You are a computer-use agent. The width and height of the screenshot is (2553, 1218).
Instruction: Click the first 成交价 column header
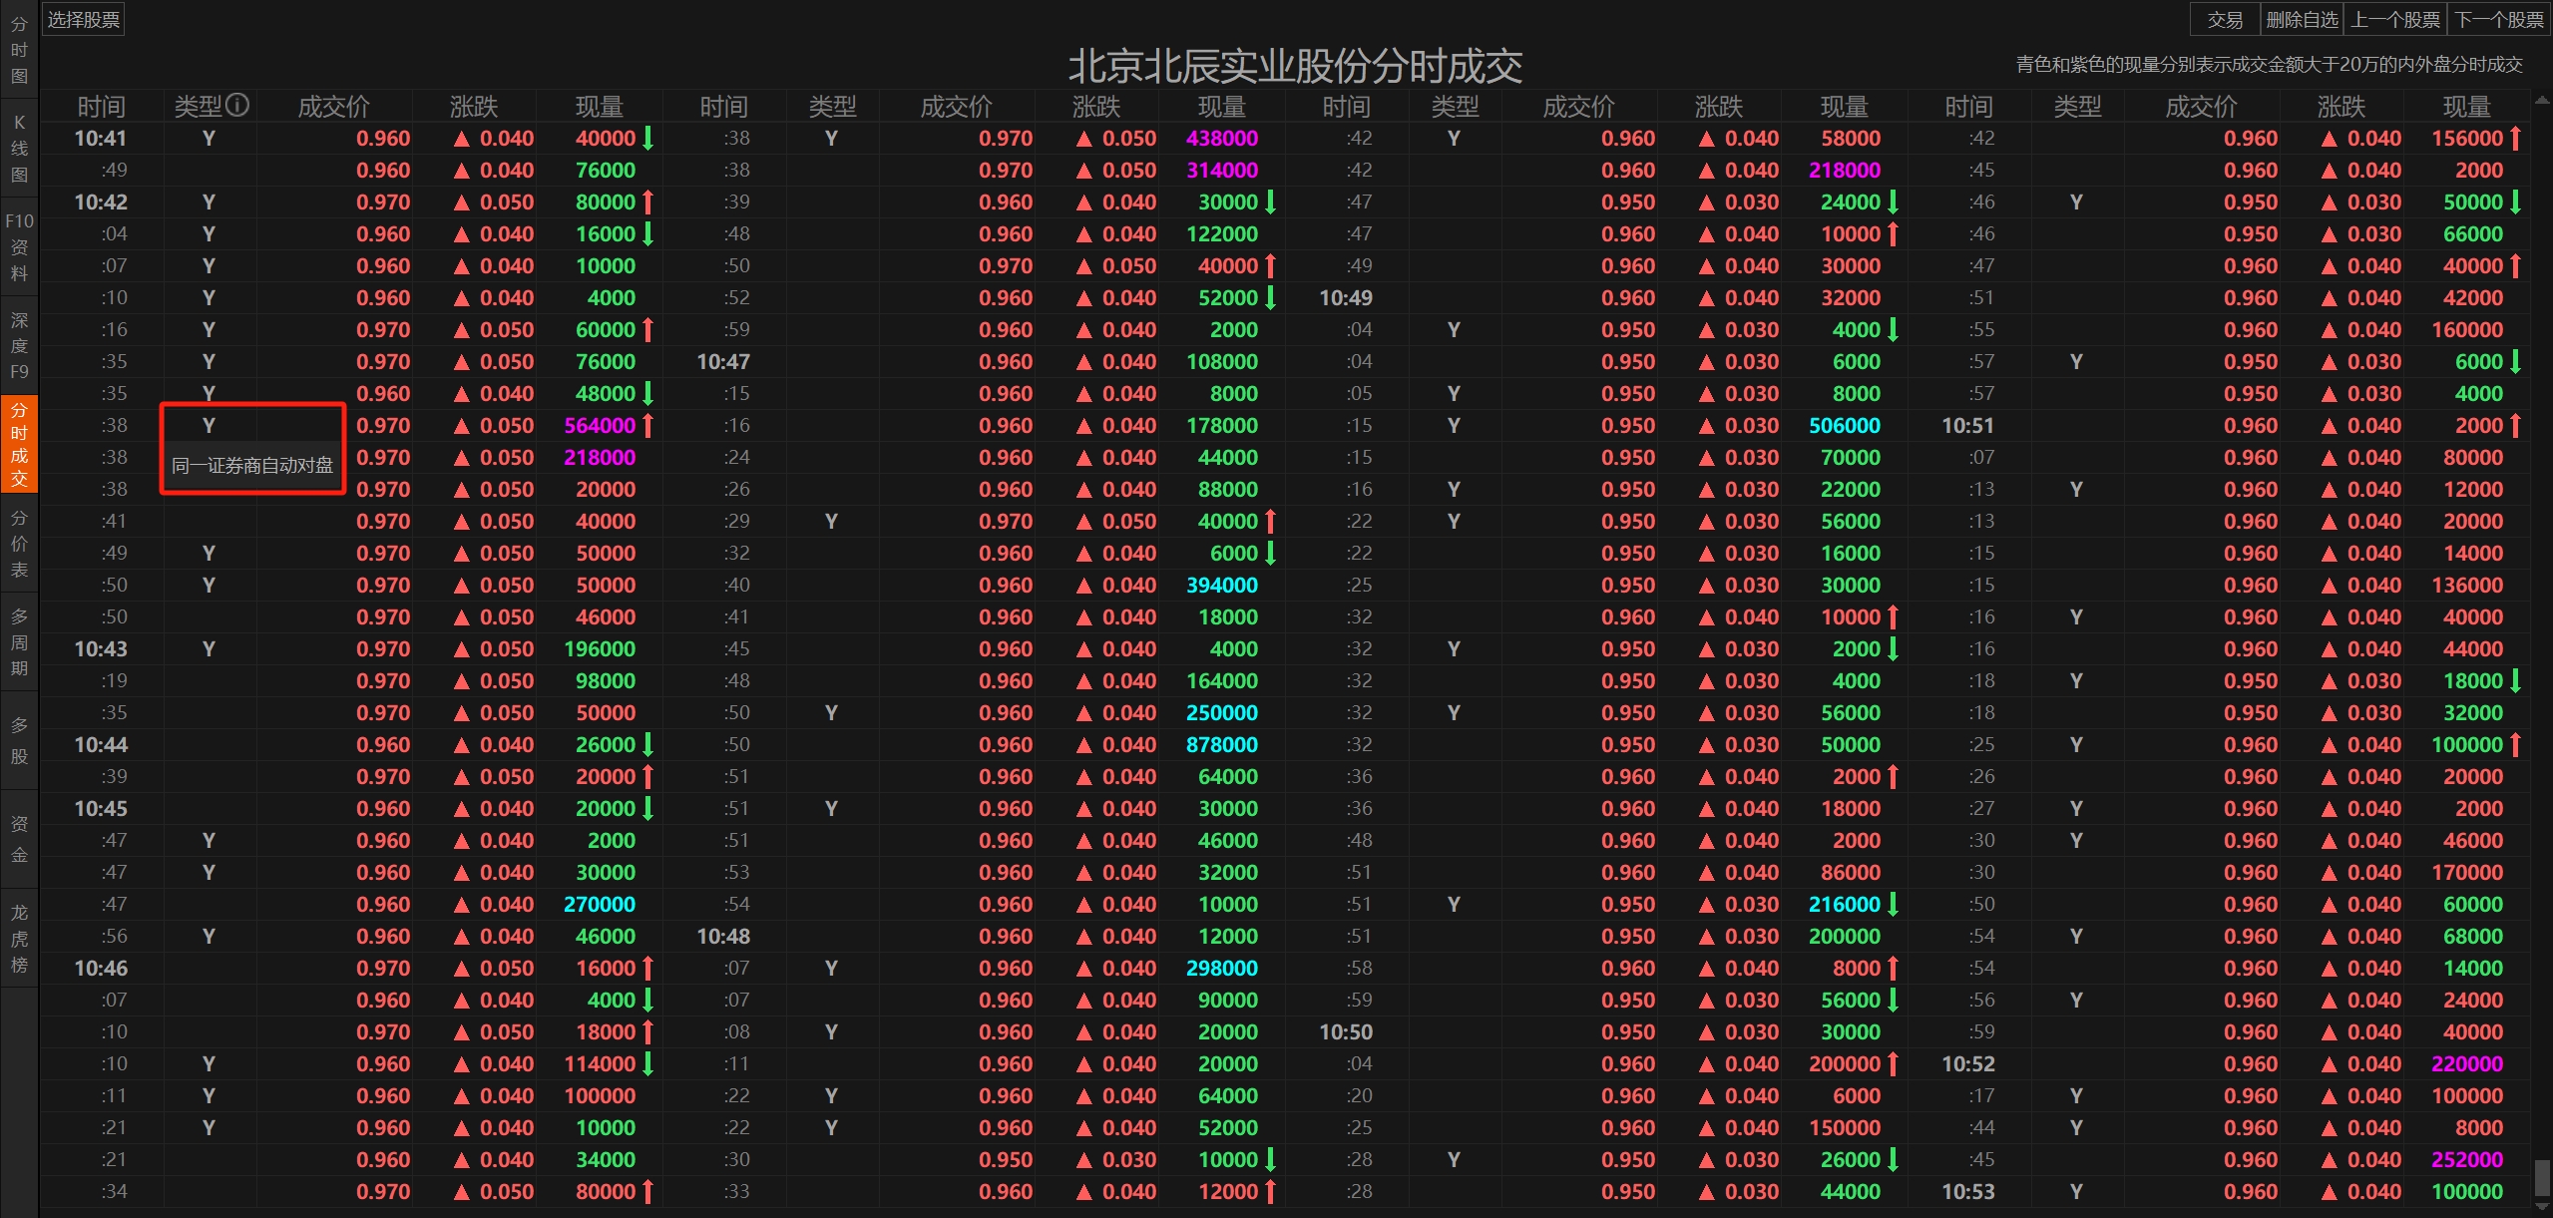click(x=334, y=106)
